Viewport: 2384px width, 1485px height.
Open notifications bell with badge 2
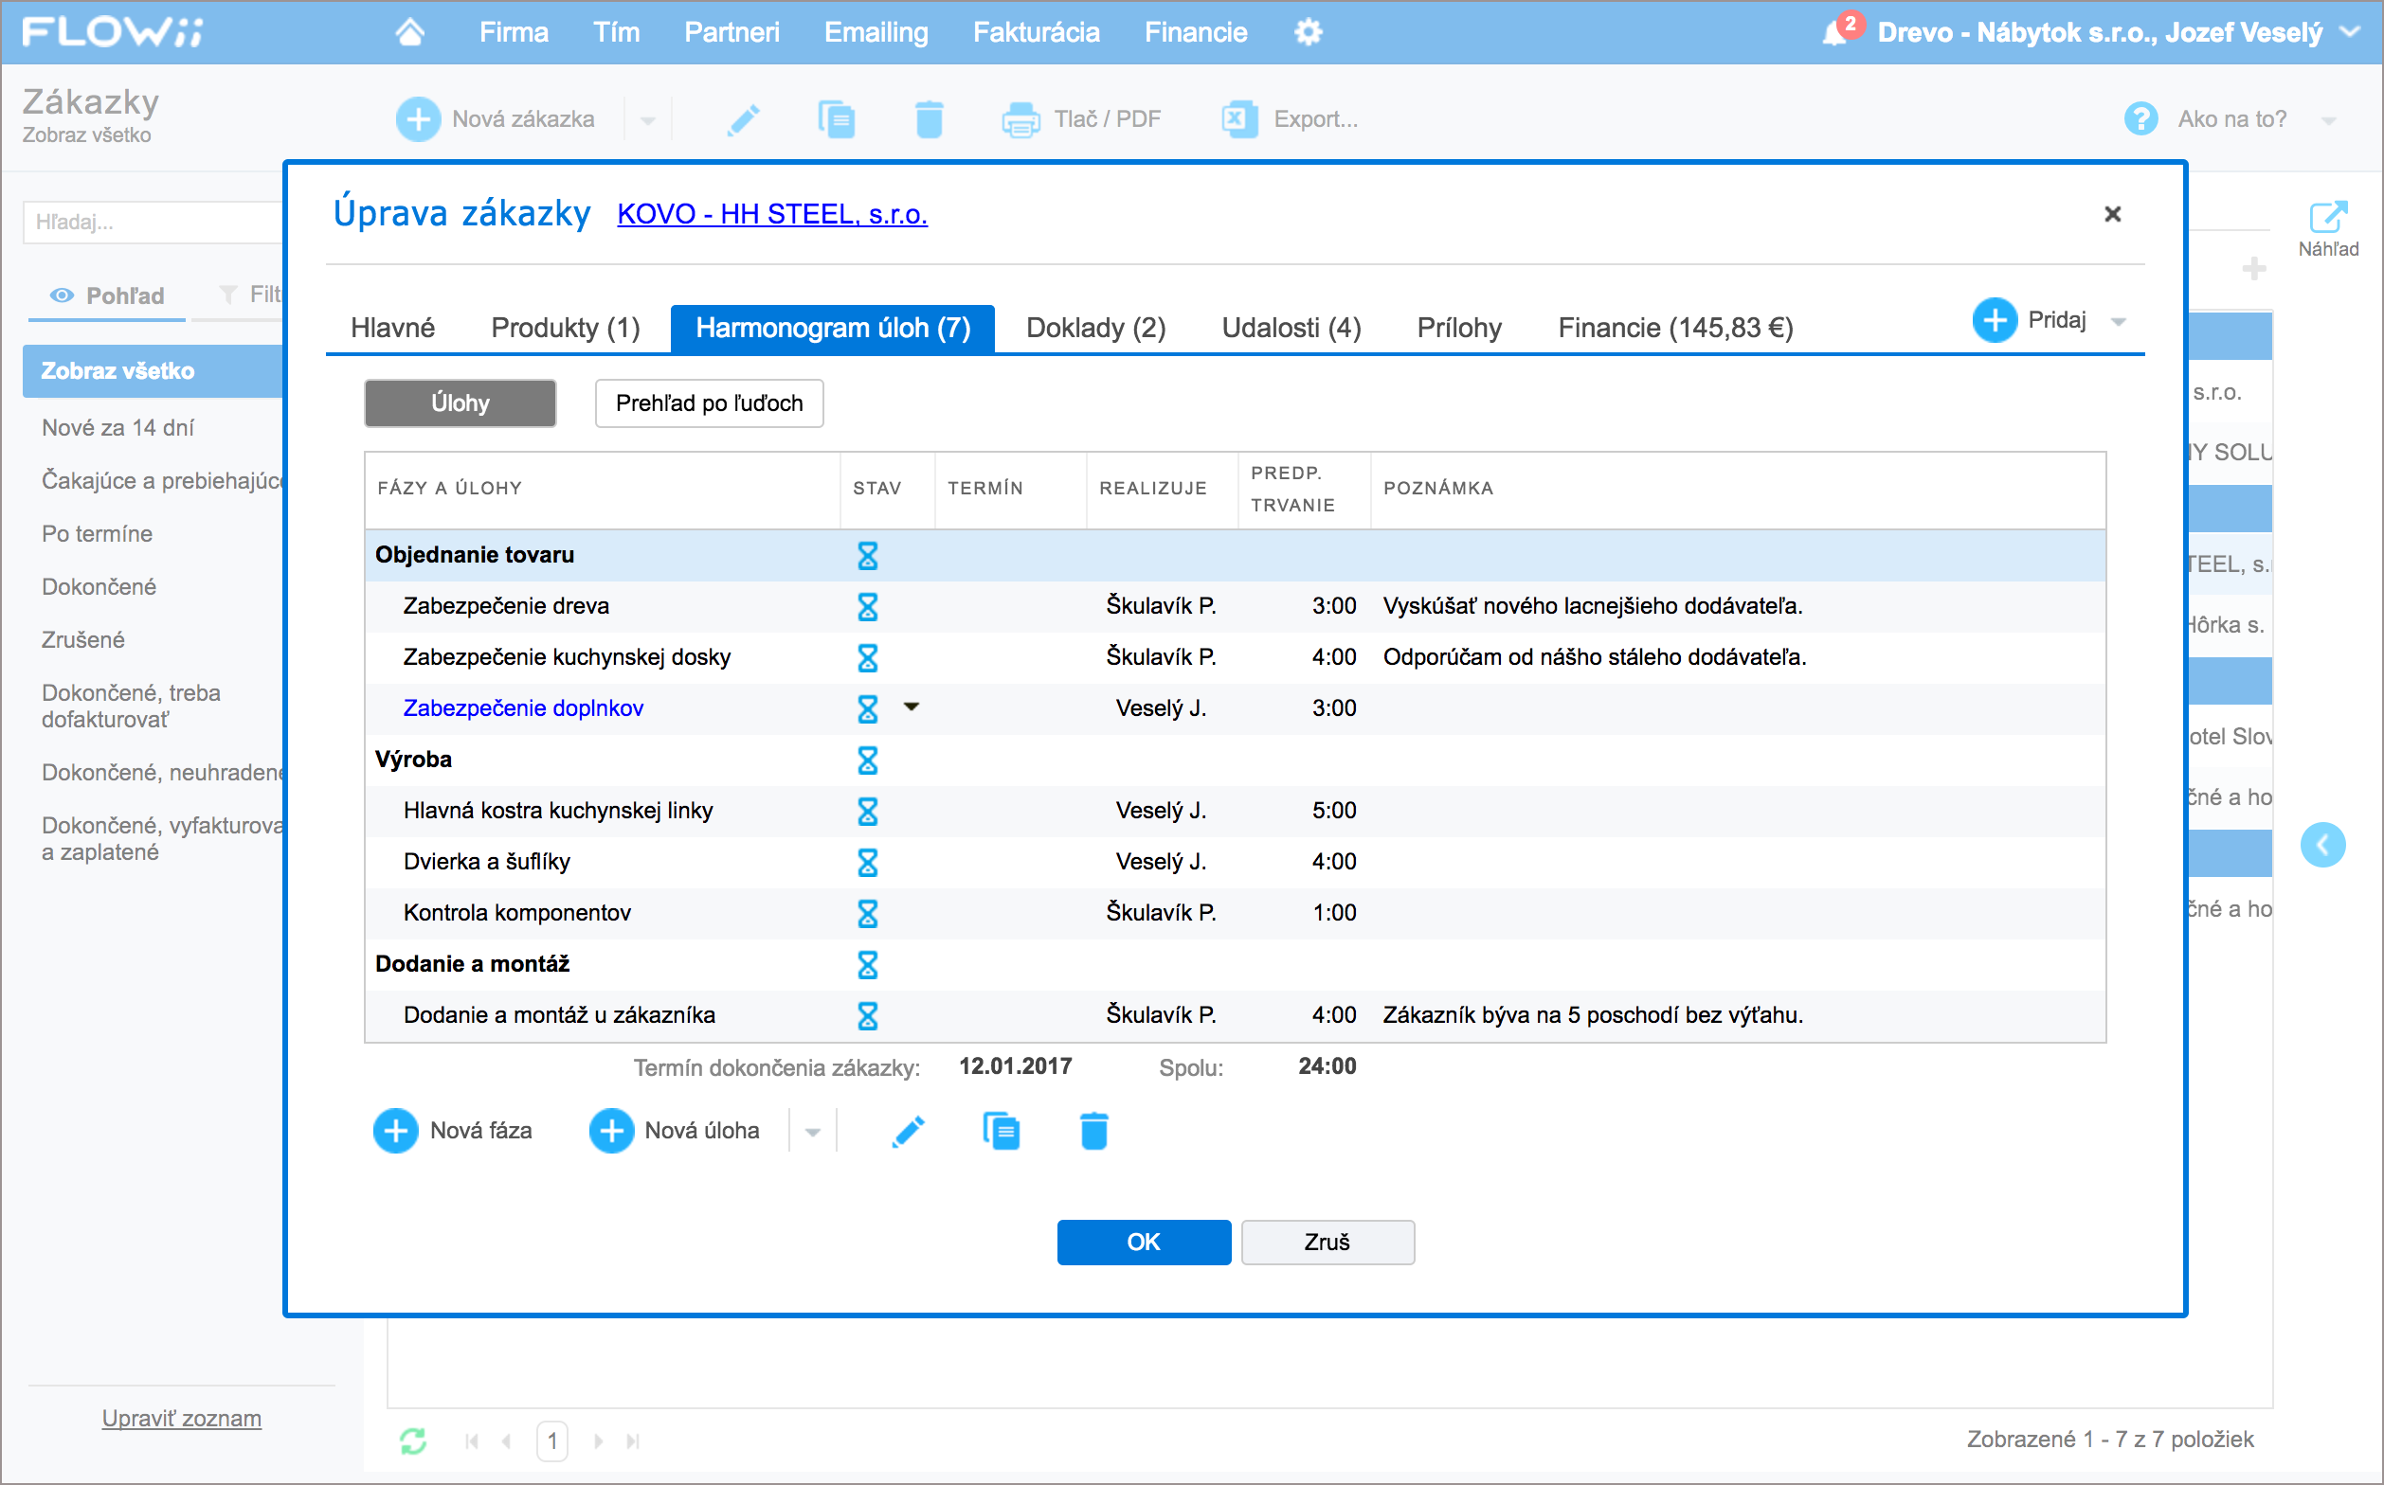click(1833, 32)
